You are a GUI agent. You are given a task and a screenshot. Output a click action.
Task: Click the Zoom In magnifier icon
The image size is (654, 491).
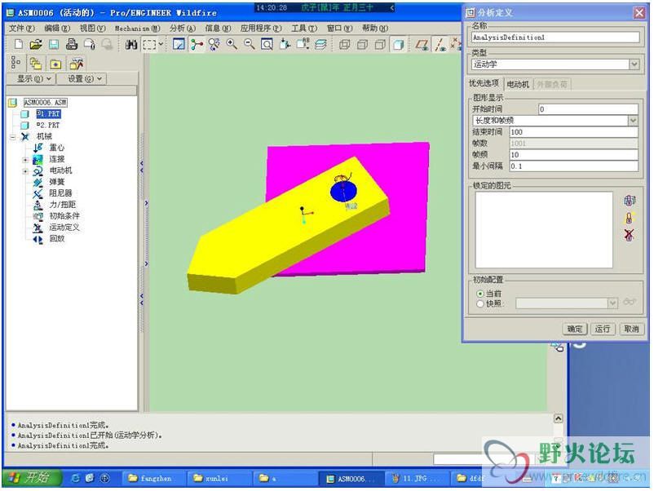tap(232, 44)
